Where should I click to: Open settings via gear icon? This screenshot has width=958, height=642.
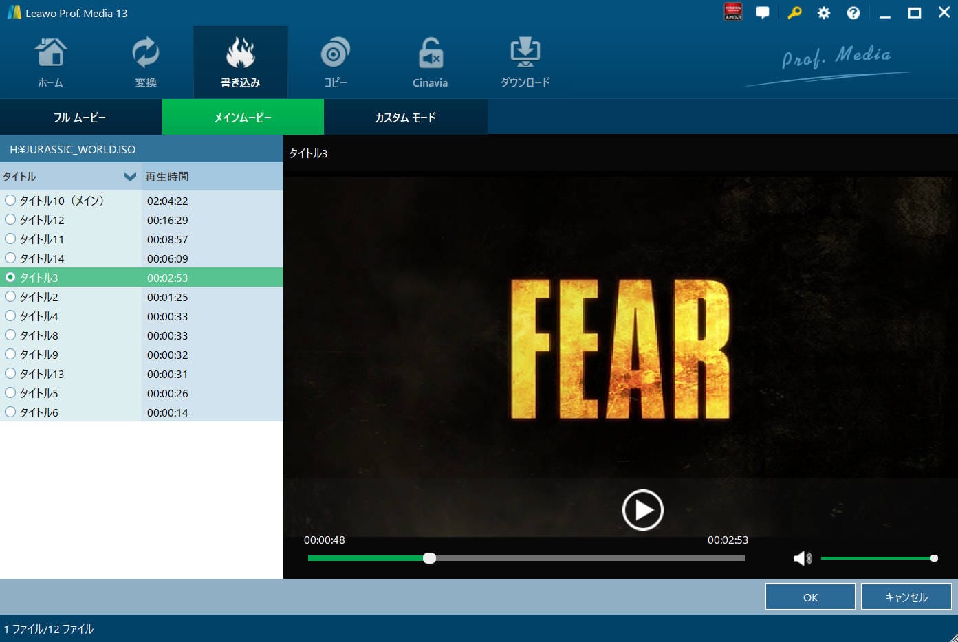823,13
